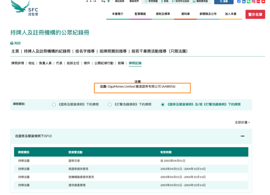Open the 本會簡介 menu
The width and height of the screenshot is (270, 195).
(x=118, y=14)
